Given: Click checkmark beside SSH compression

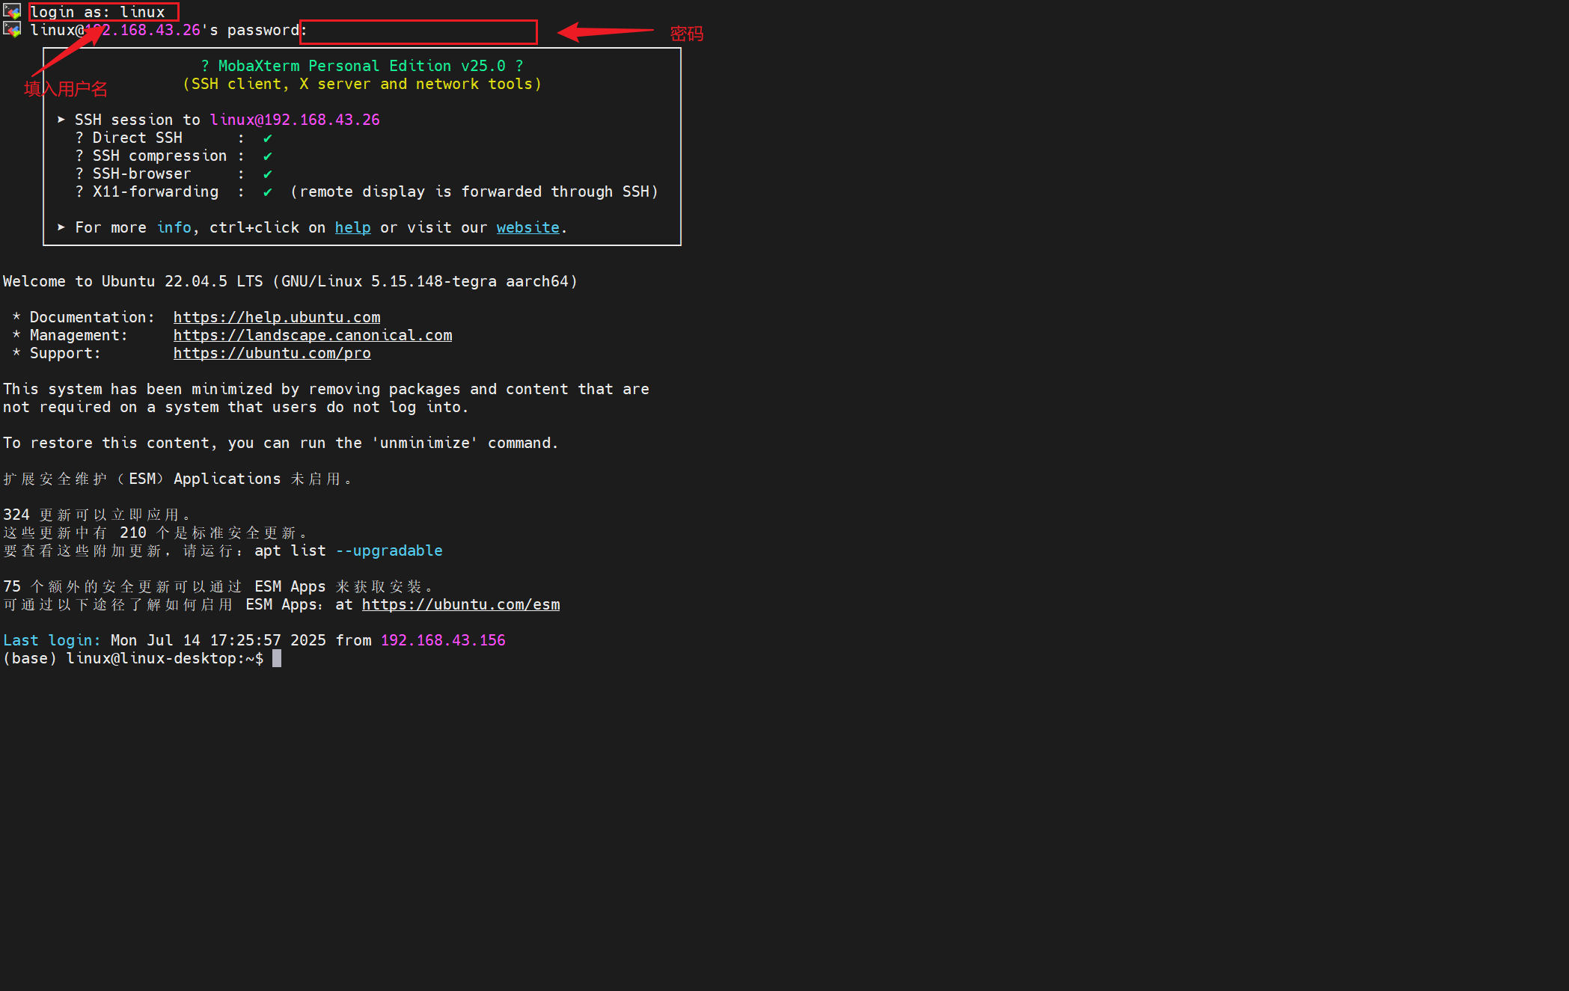Looking at the screenshot, I should [x=267, y=156].
